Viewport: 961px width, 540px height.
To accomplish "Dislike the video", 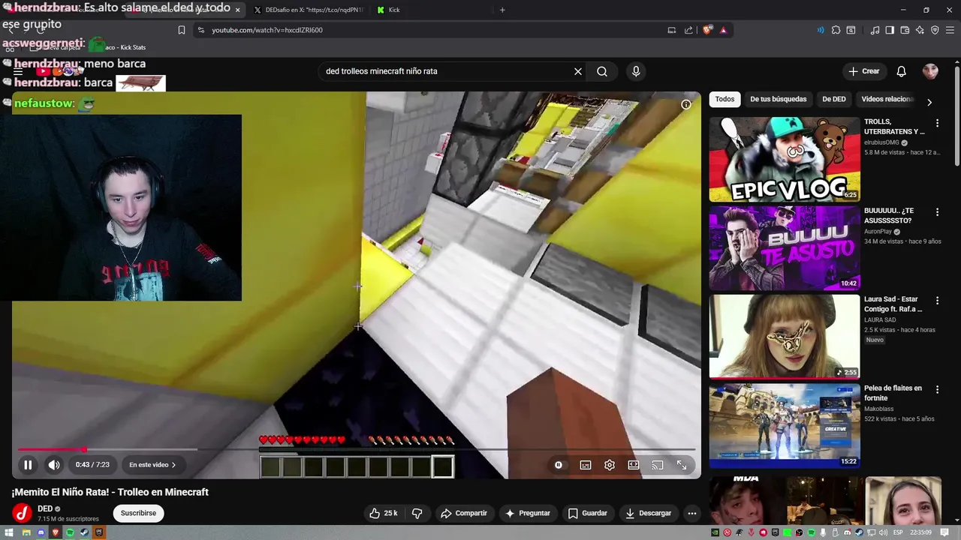I will tap(417, 513).
